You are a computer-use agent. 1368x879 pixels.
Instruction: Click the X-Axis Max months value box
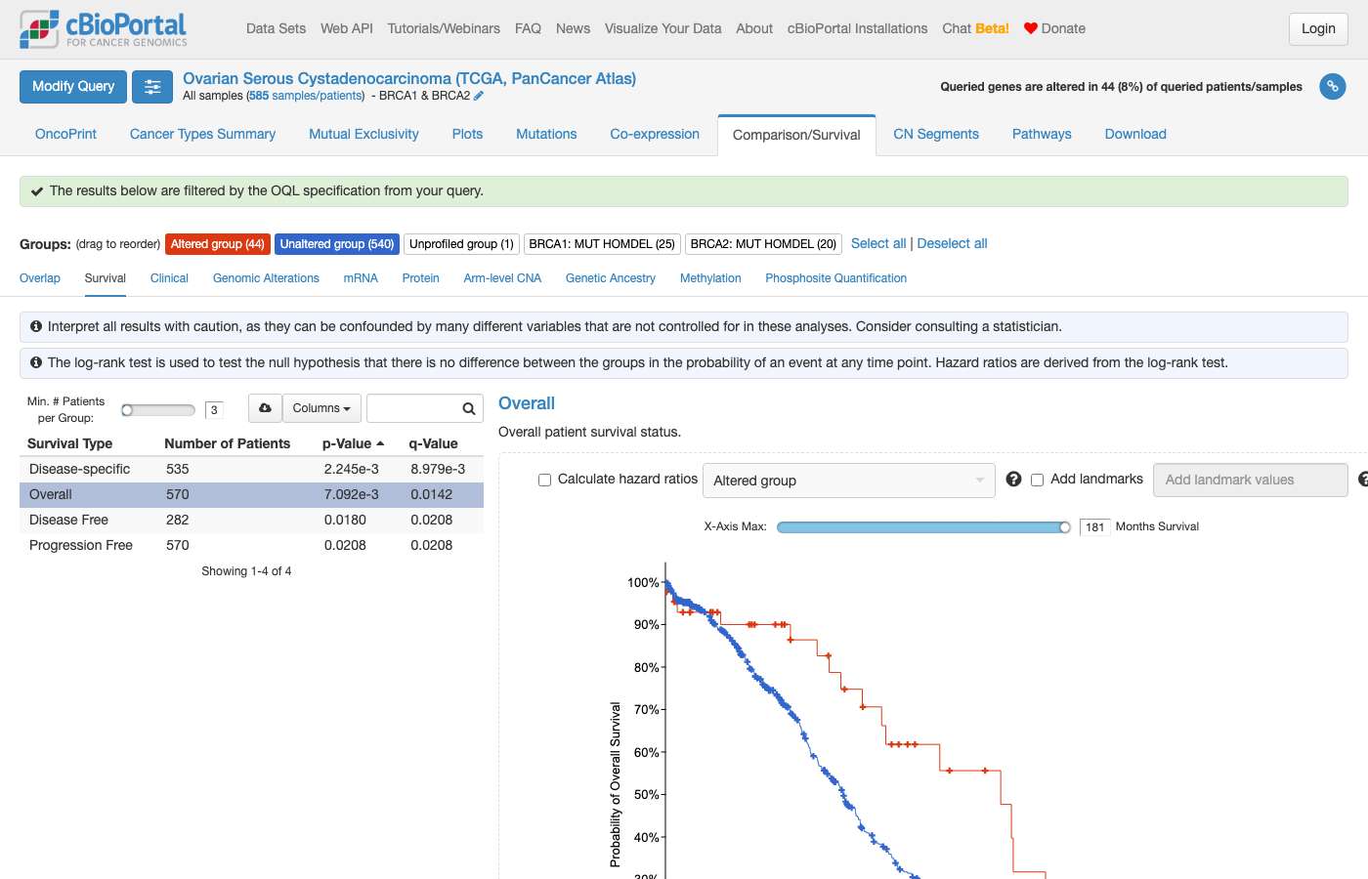(x=1095, y=527)
